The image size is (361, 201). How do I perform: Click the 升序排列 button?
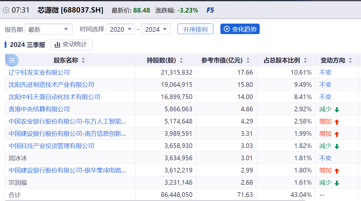(x=195, y=29)
